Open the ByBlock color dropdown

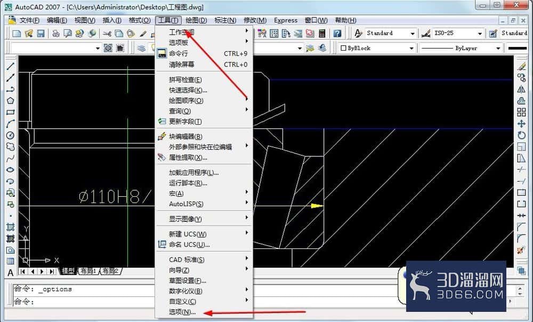point(411,49)
